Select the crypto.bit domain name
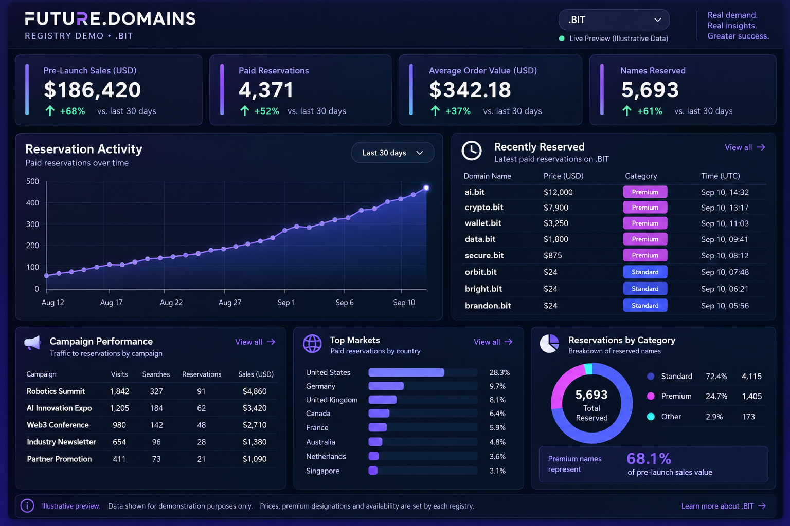 point(484,208)
